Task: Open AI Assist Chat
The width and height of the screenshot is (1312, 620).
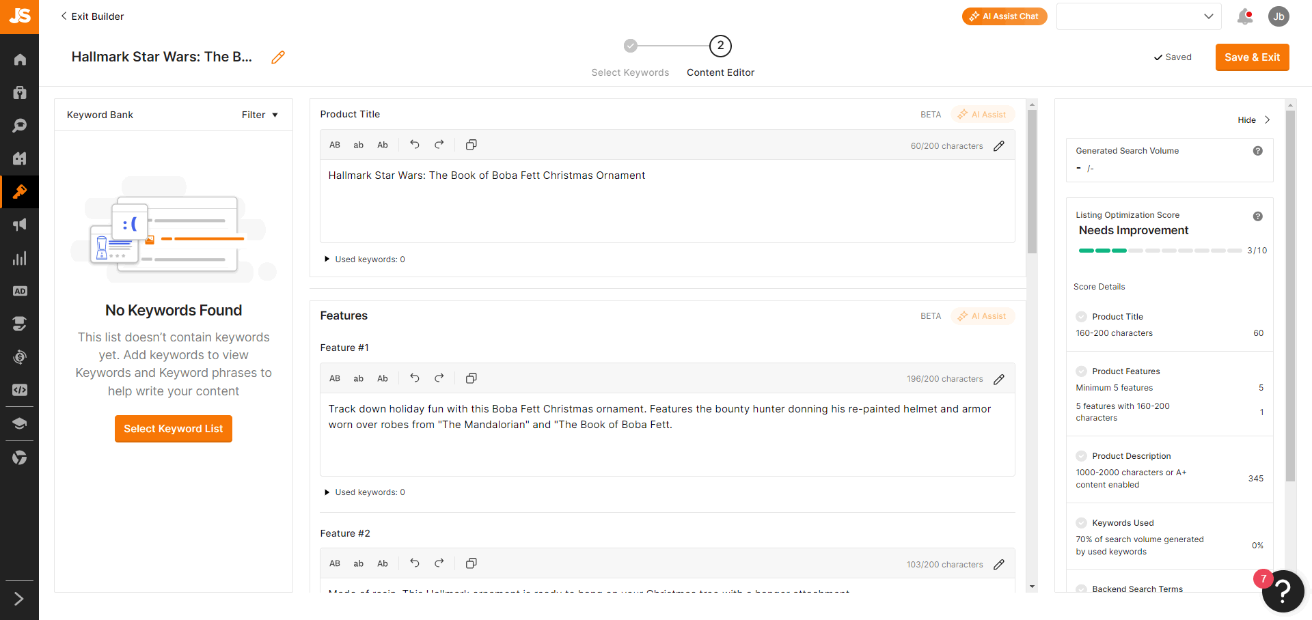Action: tap(1004, 16)
